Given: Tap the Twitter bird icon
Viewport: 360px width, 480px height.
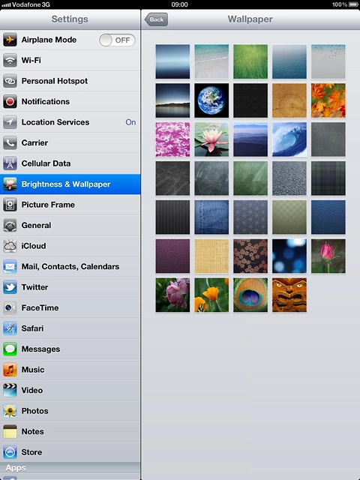Looking at the screenshot, I should (x=10, y=287).
